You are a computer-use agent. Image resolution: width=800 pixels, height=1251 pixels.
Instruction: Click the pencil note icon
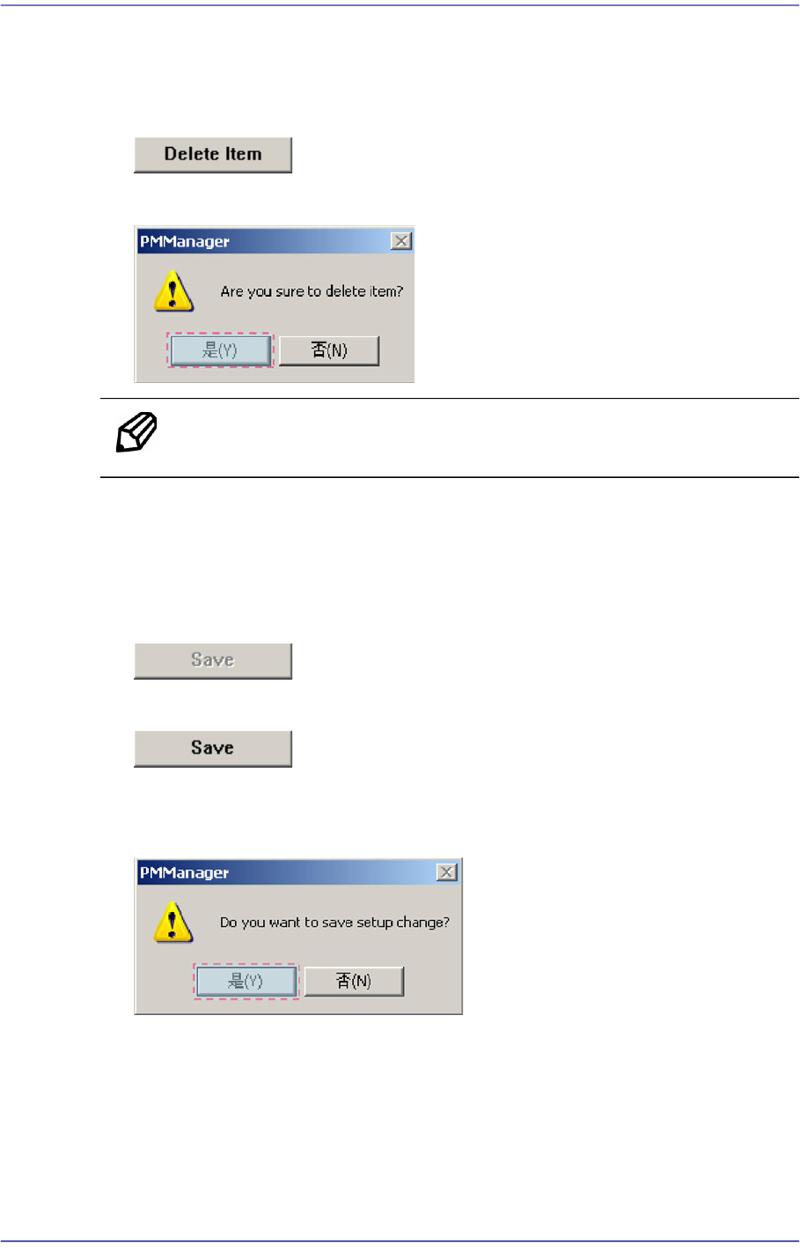136,432
